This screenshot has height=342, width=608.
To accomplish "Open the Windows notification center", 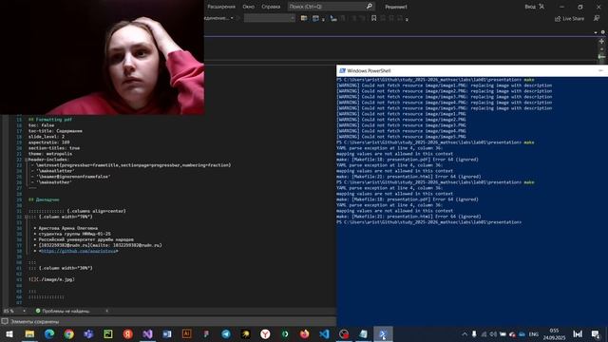I will pos(596,333).
